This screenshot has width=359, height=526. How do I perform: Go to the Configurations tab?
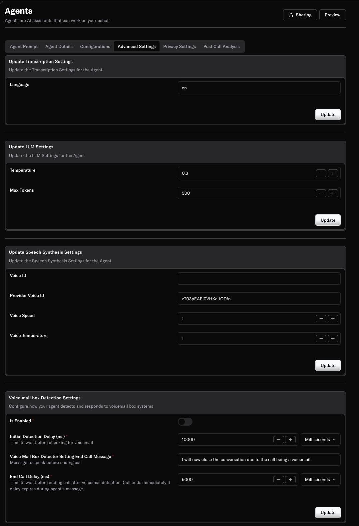pos(95,47)
